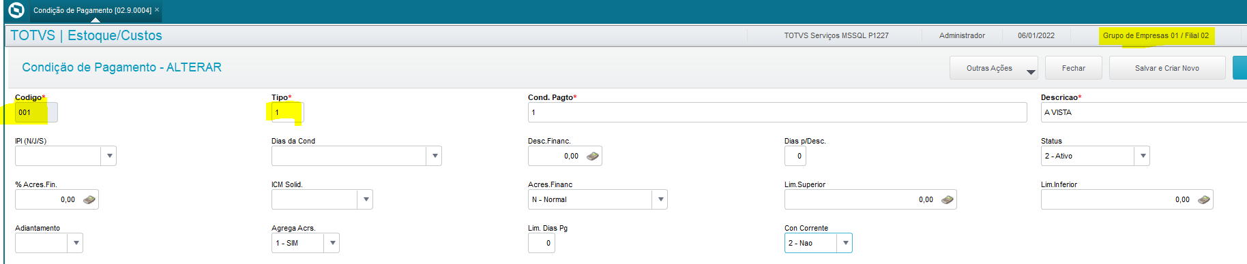This screenshot has width=1247, height=264.
Task: Close the Condição de Pagamento tab
Action: point(157,10)
